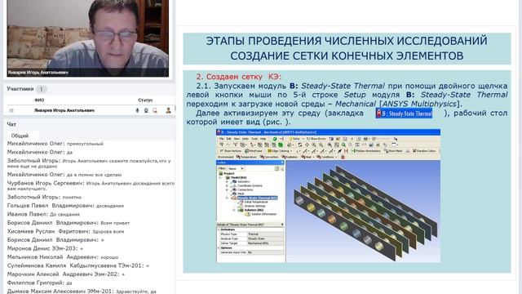Viewport: 522px width, 294px height.
Task: Open the Help menu in ANSYS Mechanical
Action: pos(263,139)
